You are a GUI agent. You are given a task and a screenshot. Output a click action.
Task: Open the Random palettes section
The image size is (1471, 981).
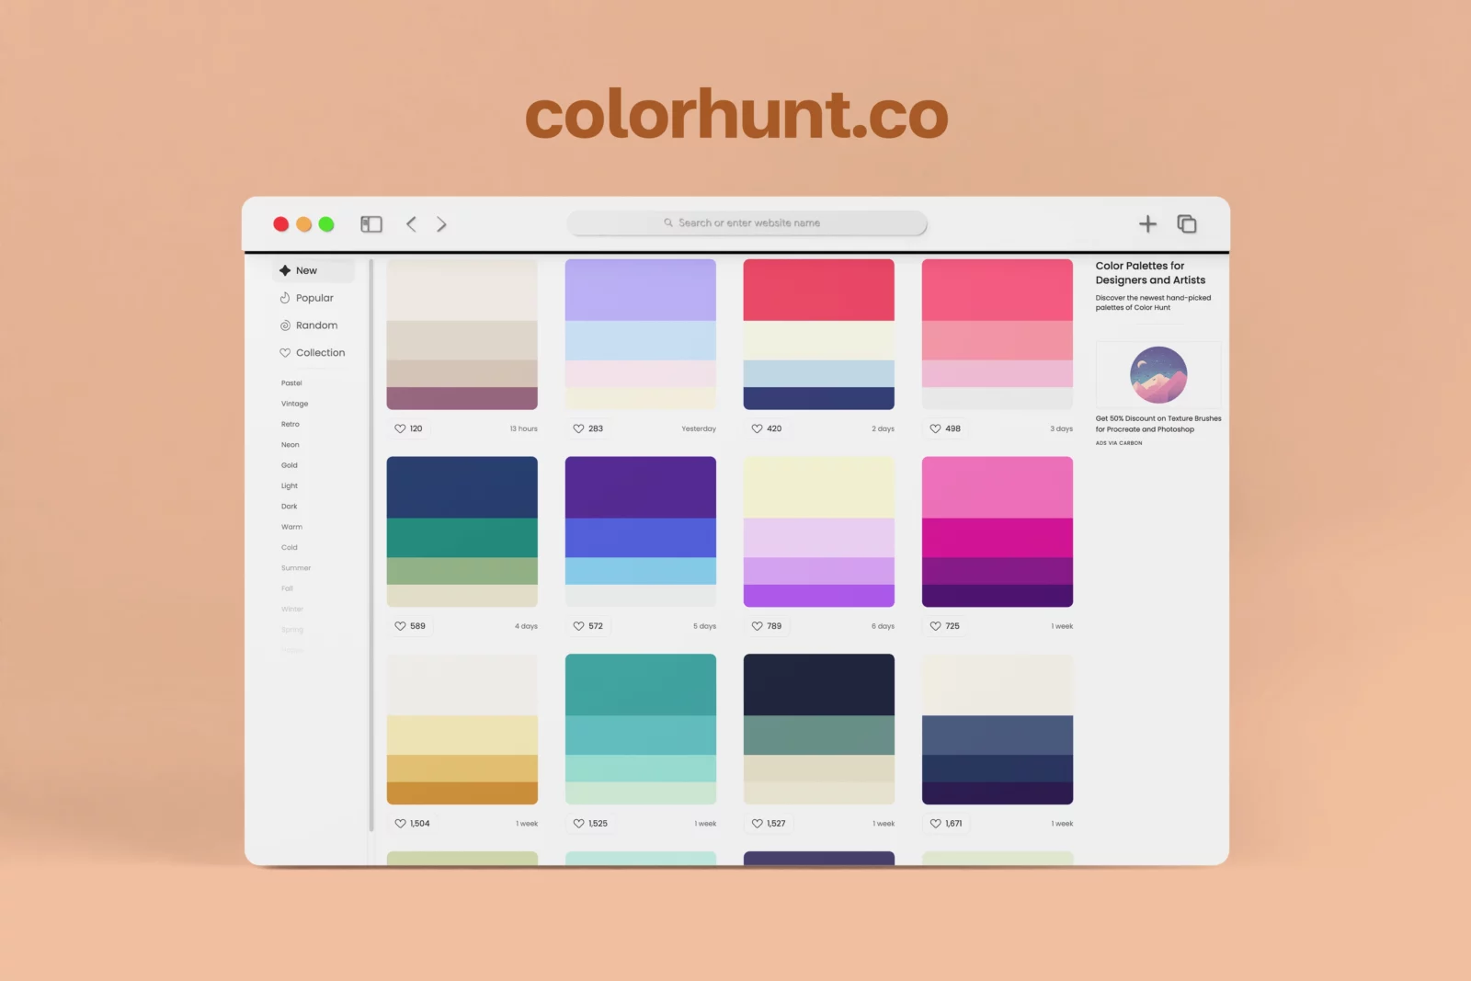(308, 325)
